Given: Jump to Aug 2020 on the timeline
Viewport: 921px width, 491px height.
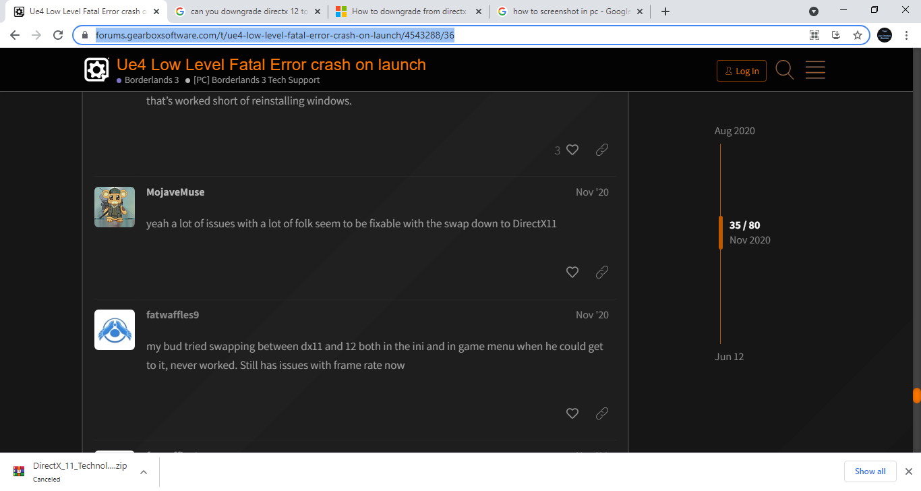Looking at the screenshot, I should point(735,131).
